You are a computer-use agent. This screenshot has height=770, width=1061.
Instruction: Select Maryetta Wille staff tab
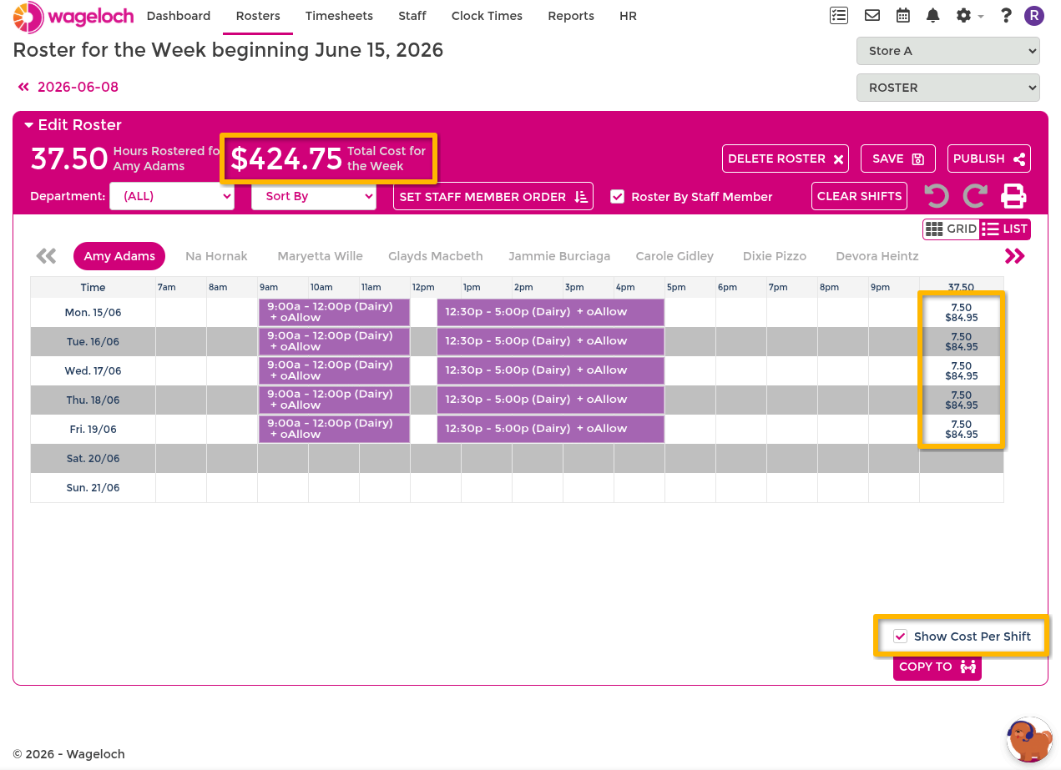[320, 256]
